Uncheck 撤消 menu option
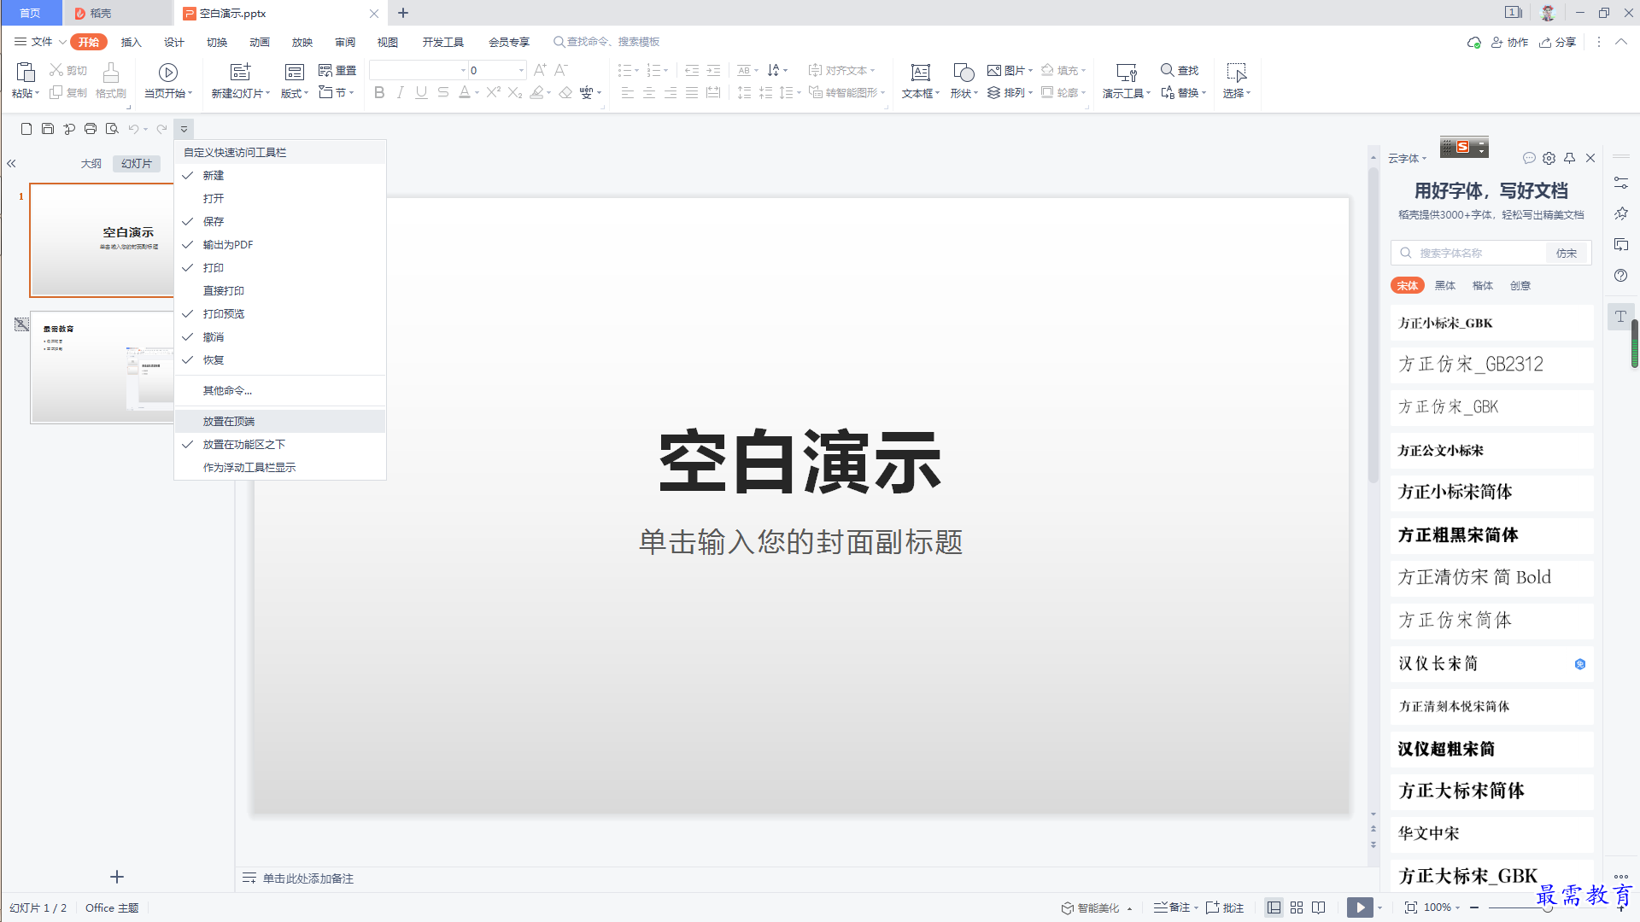The width and height of the screenshot is (1640, 922). pos(280,336)
